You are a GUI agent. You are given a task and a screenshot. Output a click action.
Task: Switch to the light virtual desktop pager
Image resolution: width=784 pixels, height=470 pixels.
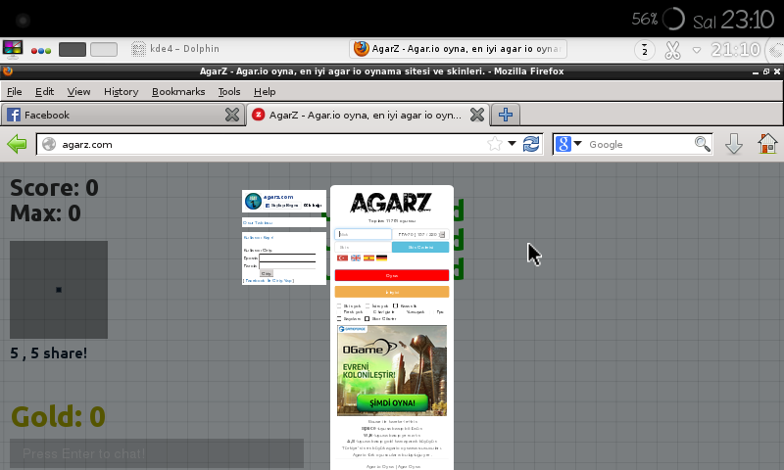point(104,49)
